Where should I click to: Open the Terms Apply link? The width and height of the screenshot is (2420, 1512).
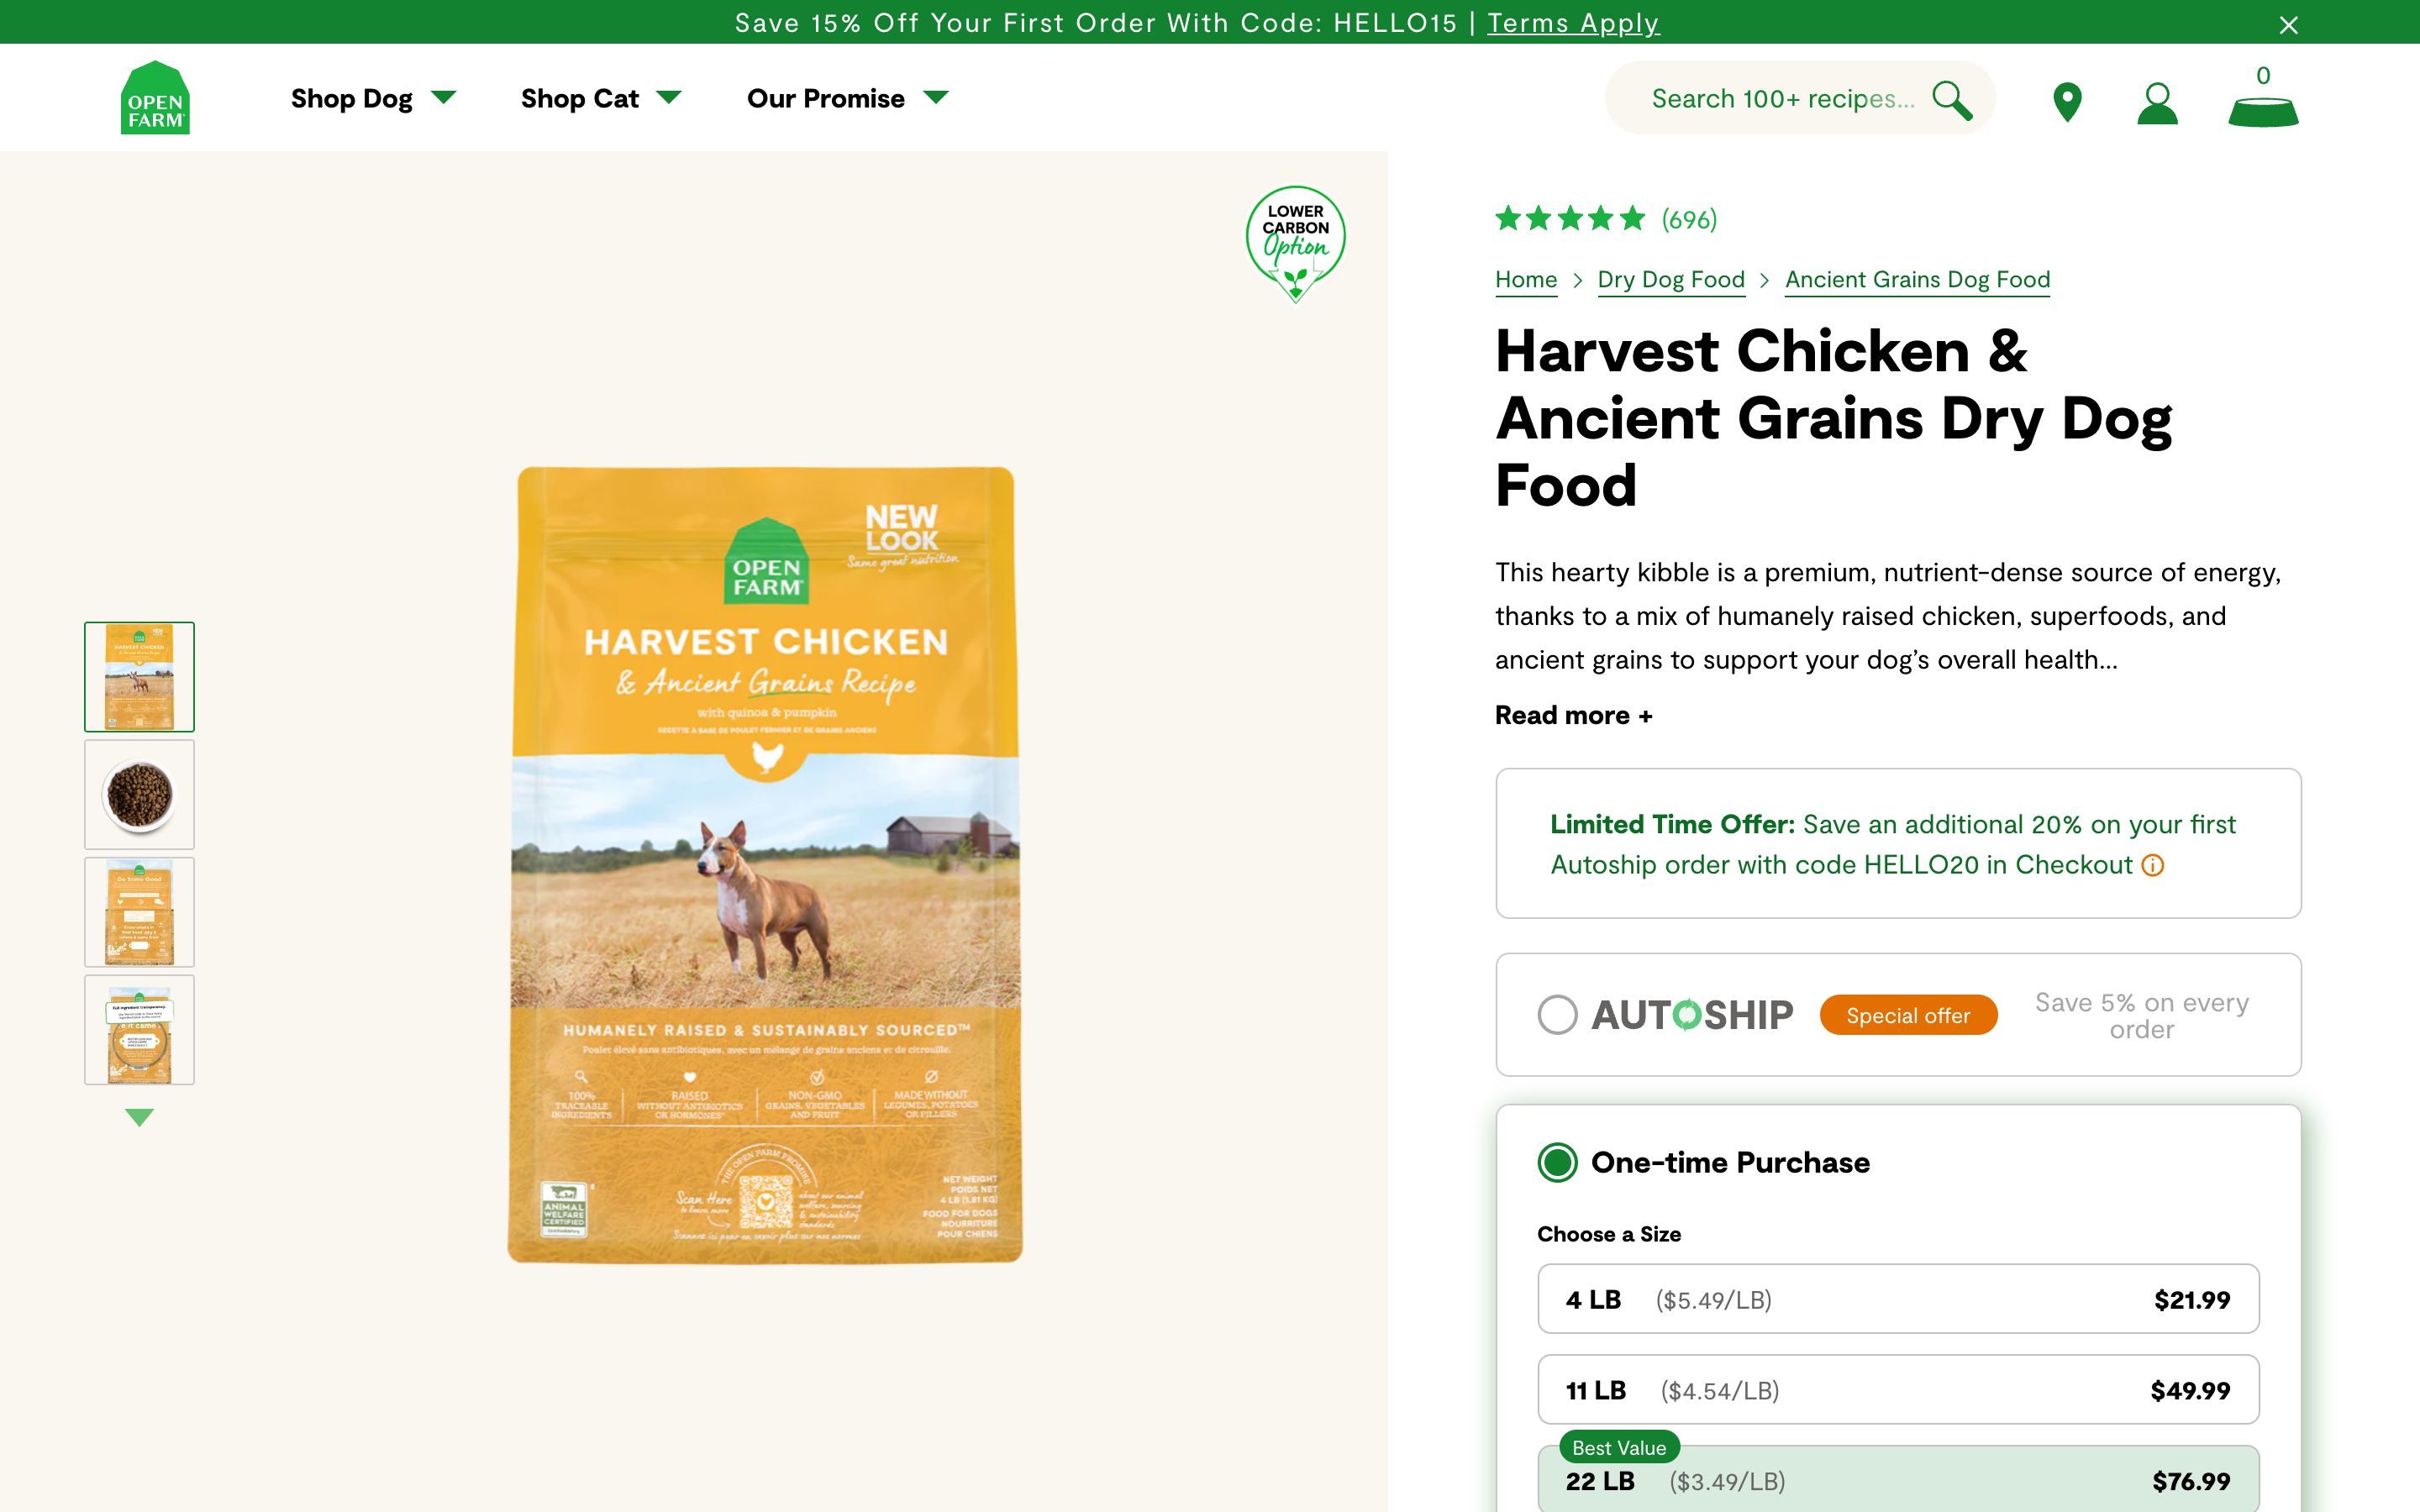click(1573, 22)
